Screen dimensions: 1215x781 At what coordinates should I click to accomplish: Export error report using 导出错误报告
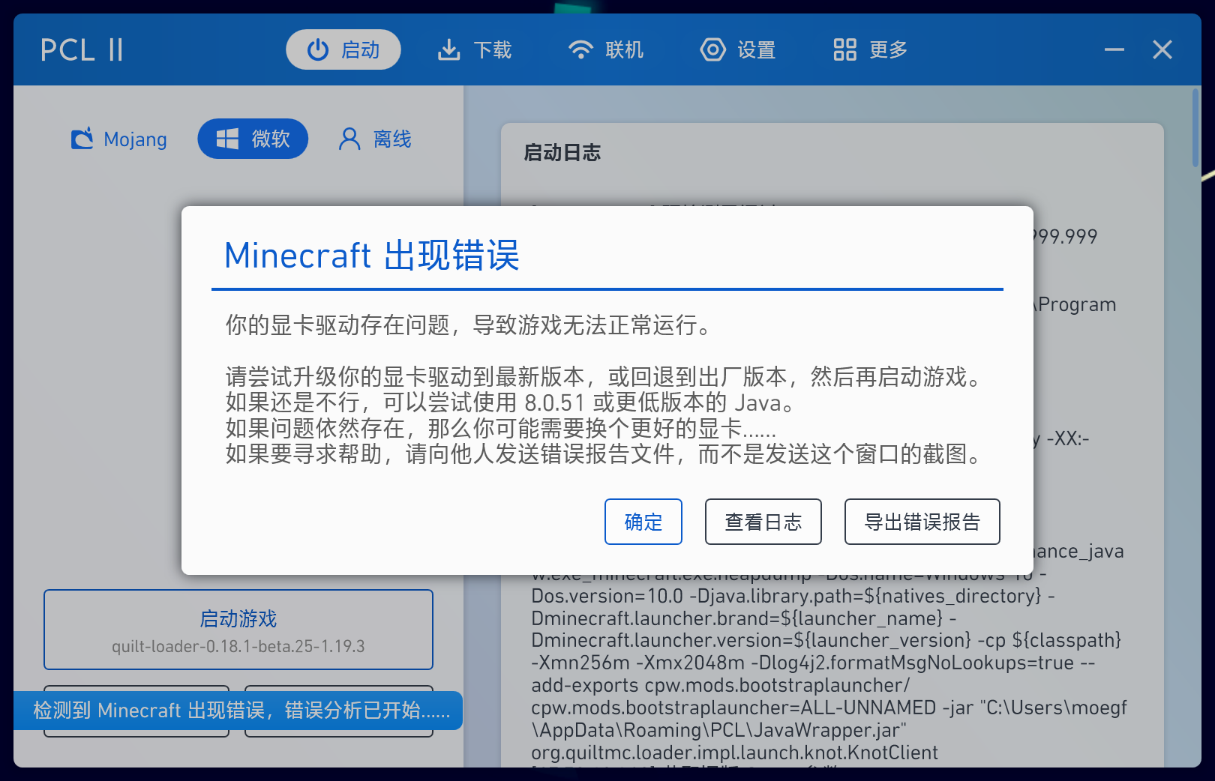(x=922, y=522)
